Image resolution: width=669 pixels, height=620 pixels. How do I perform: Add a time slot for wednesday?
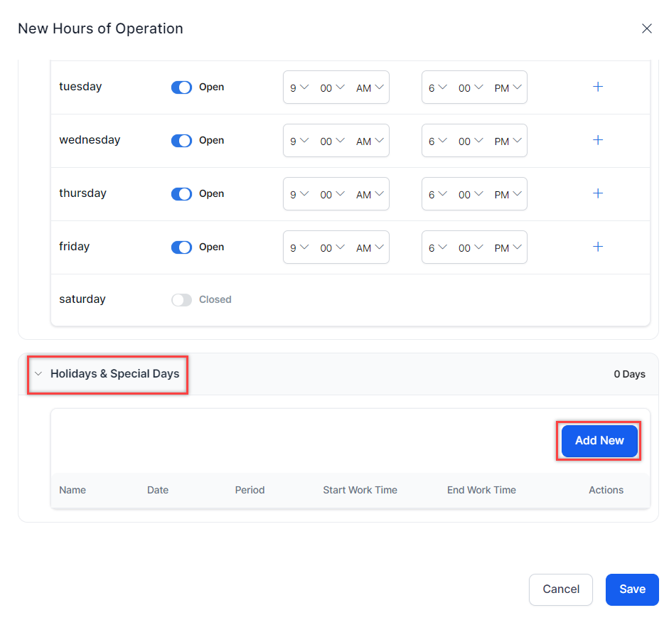598,140
